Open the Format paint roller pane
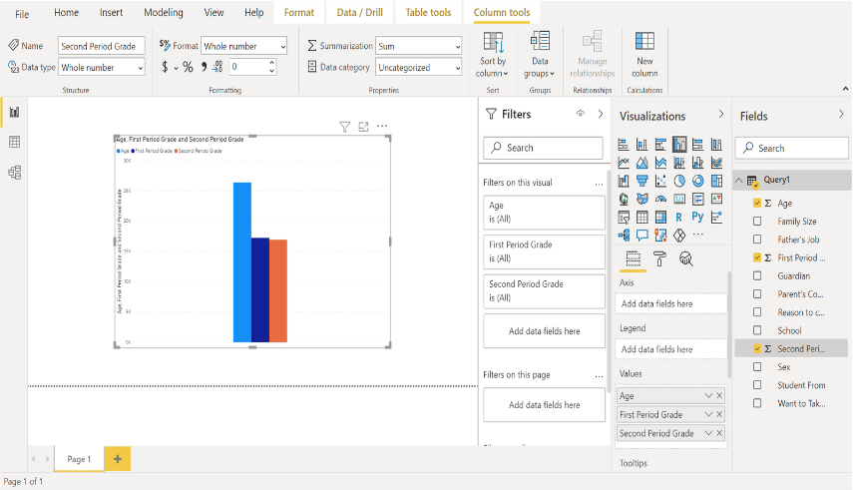 tap(659, 259)
